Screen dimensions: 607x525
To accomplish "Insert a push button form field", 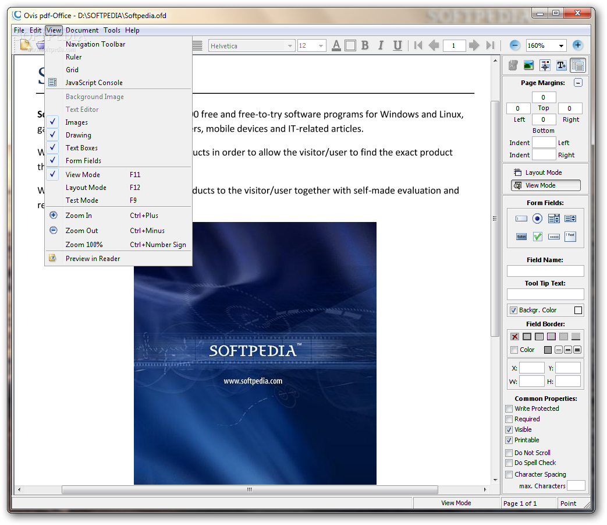I will tap(521, 237).
